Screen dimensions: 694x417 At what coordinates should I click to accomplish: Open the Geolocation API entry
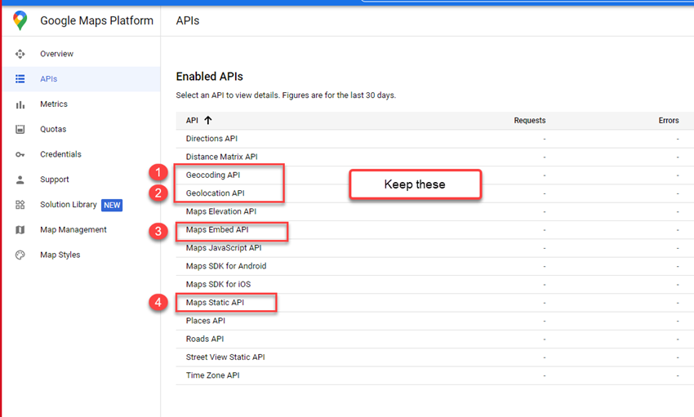[x=215, y=193]
